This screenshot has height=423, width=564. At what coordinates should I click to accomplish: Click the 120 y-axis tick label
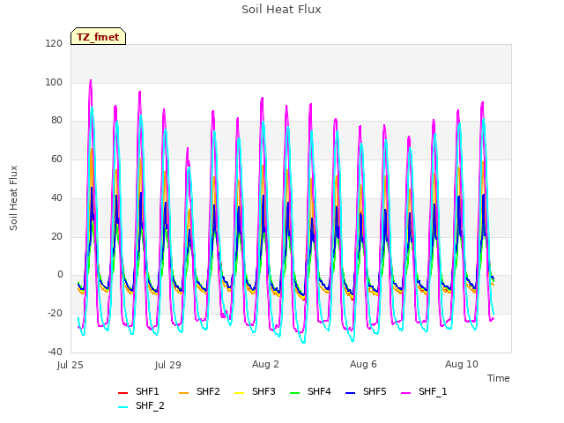point(54,43)
